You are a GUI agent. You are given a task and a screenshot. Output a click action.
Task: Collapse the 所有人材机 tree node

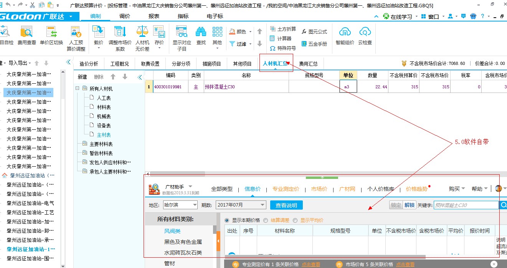tap(78, 88)
